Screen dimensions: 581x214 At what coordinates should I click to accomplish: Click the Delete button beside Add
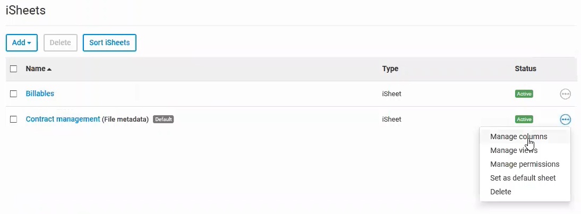tap(61, 42)
